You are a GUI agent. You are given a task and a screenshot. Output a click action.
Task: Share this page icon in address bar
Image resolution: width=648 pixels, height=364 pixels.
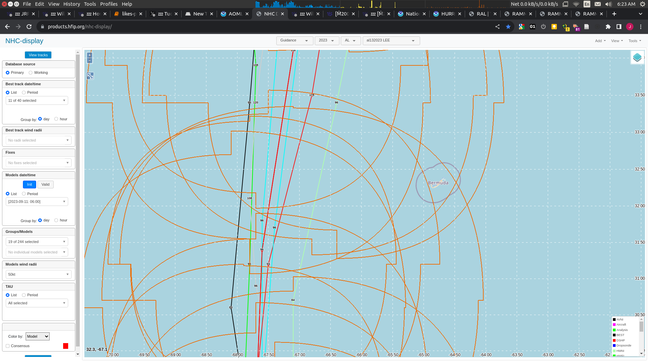coord(497,27)
